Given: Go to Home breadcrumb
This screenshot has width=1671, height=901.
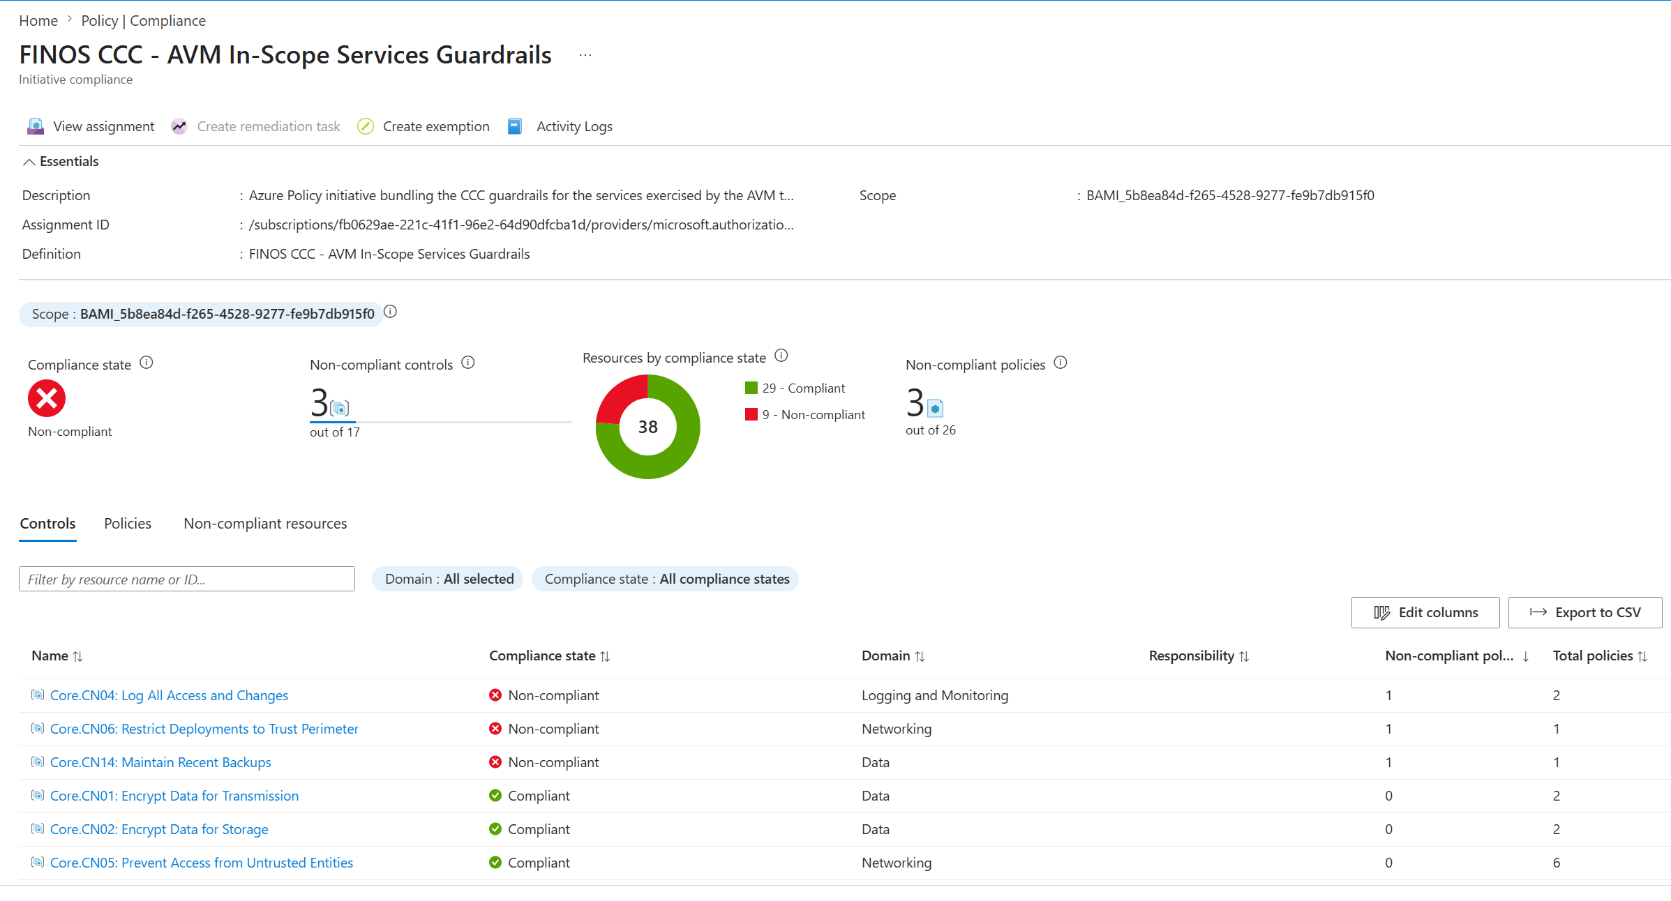Looking at the screenshot, I should click(38, 21).
